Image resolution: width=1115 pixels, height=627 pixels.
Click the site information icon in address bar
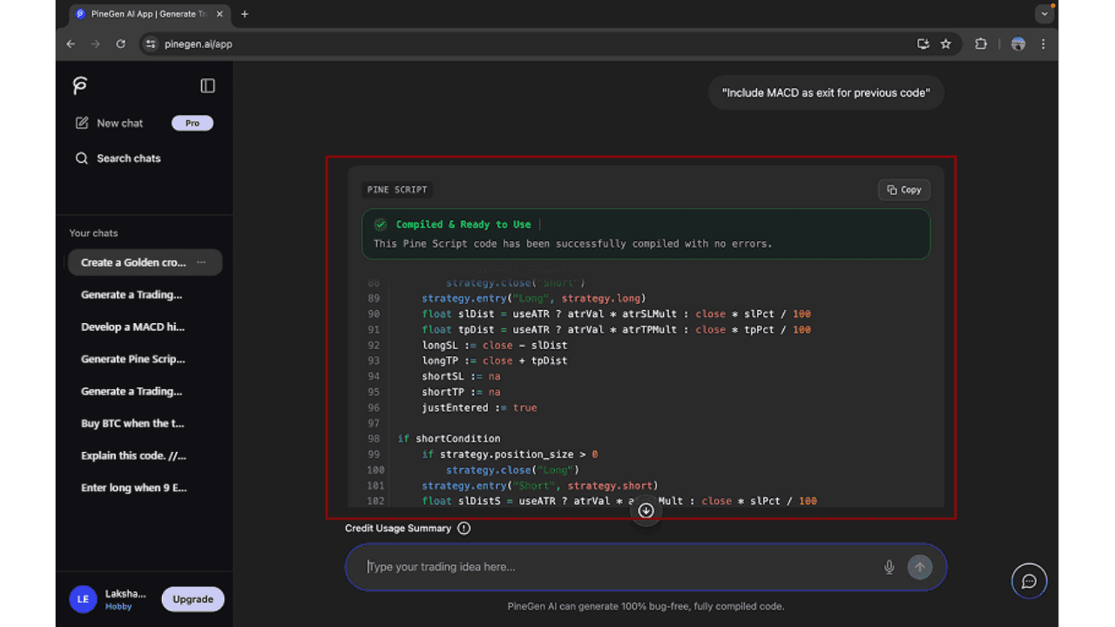click(151, 44)
